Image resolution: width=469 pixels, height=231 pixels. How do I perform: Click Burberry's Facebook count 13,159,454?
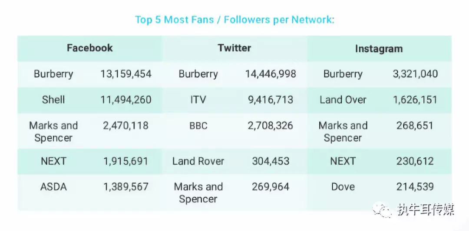pyautogui.click(x=126, y=74)
